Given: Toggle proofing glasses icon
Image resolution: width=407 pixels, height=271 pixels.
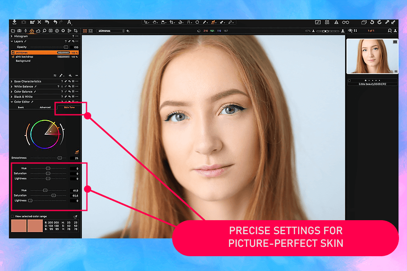Looking at the screenshot, I should 346,22.
